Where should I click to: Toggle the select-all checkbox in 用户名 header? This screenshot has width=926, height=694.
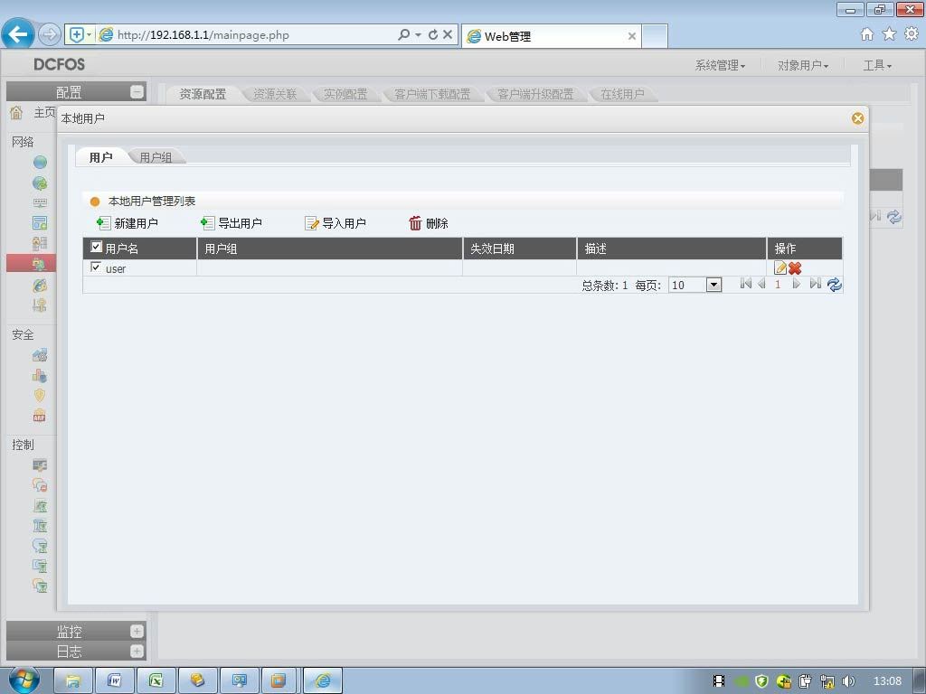tap(96, 247)
